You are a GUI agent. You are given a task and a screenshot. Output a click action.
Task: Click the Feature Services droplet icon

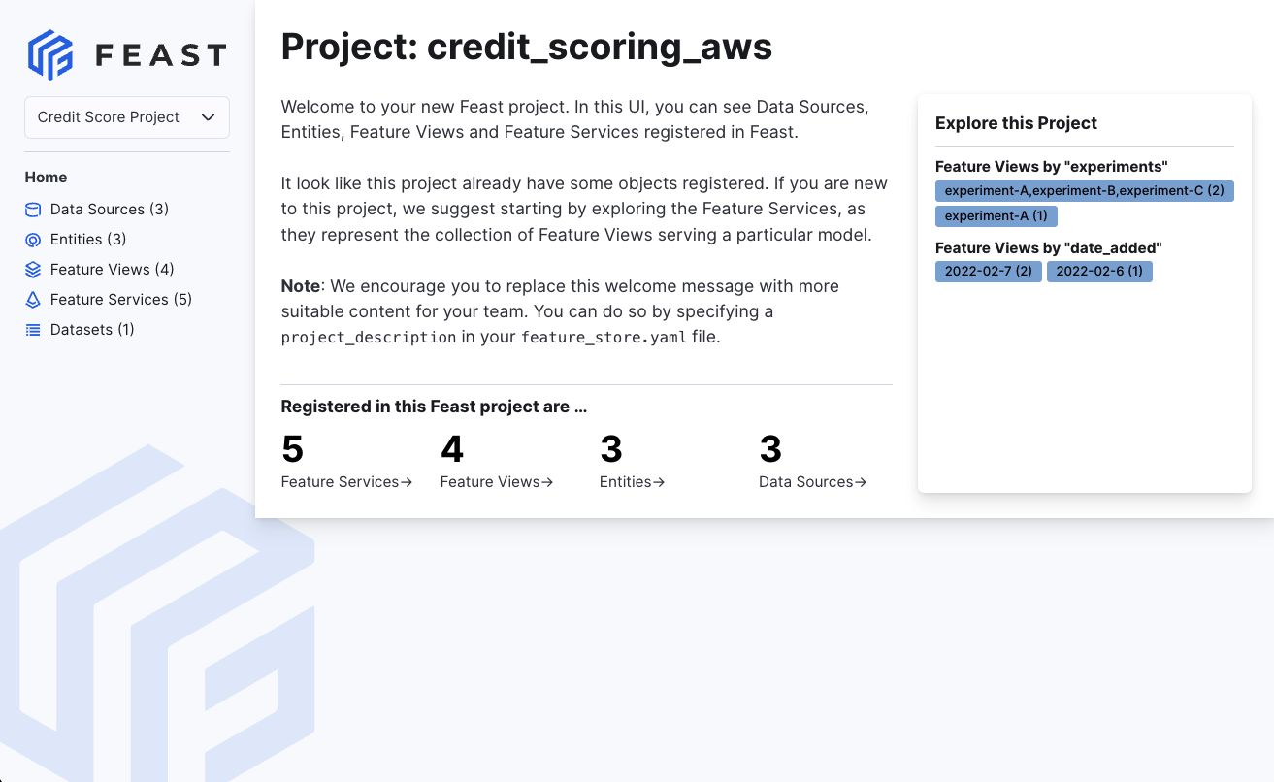(33, 299)
